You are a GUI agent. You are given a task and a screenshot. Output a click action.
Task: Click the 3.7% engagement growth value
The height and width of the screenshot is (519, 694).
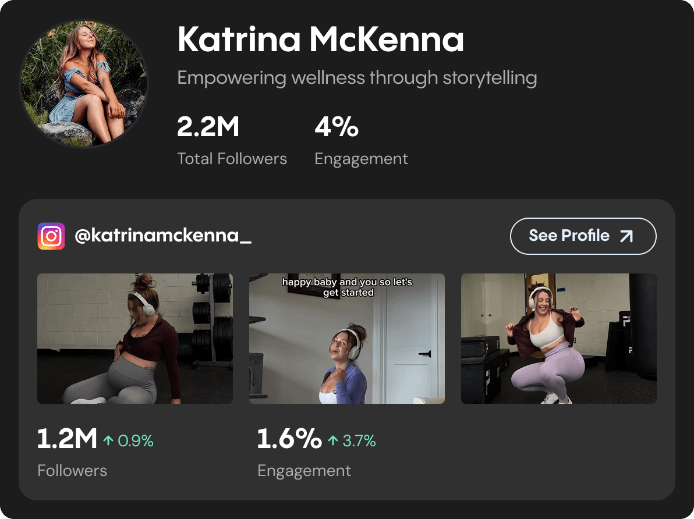point(359,440)
